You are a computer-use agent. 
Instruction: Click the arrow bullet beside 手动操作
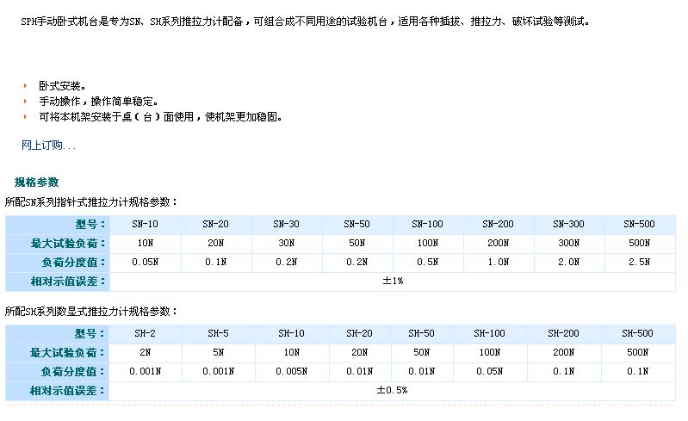point(26,101)
